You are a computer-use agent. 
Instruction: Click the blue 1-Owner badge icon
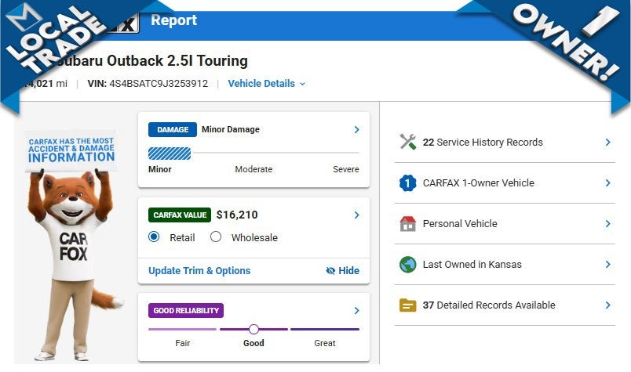coord(407,182)
